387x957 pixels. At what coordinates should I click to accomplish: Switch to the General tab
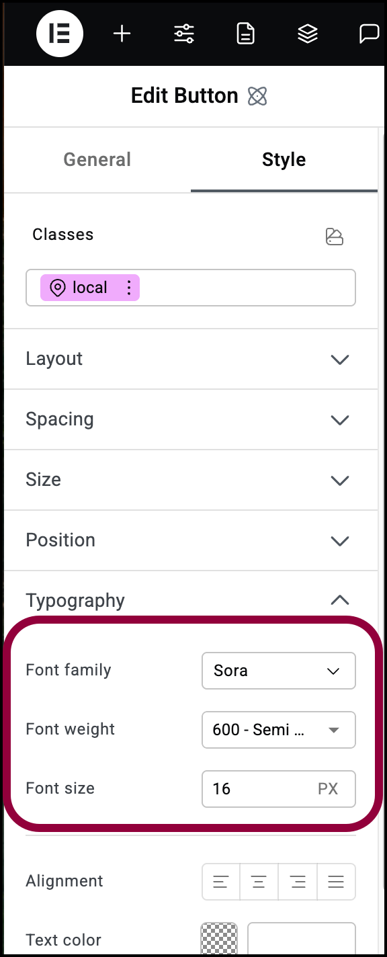[97, 159]
